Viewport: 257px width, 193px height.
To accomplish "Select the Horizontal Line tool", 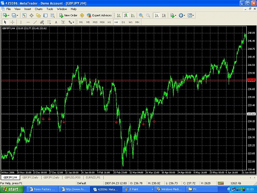I will click(28, 22).
